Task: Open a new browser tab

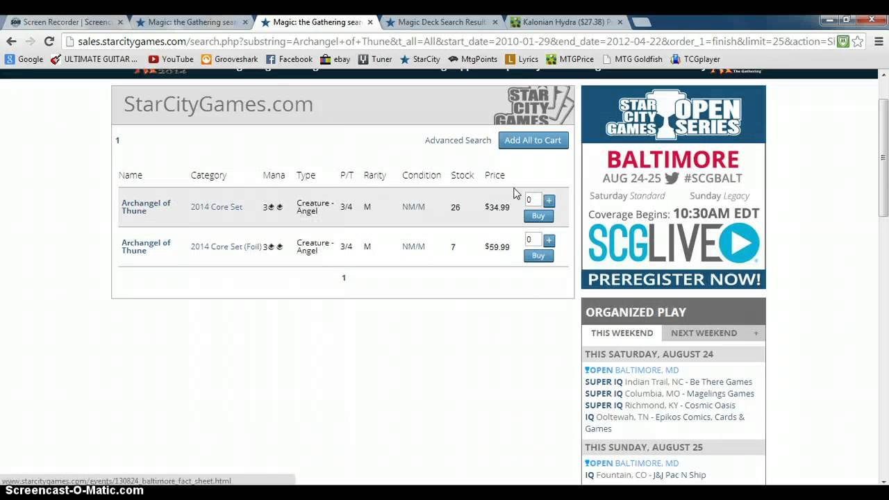Action: pos(640,22)
